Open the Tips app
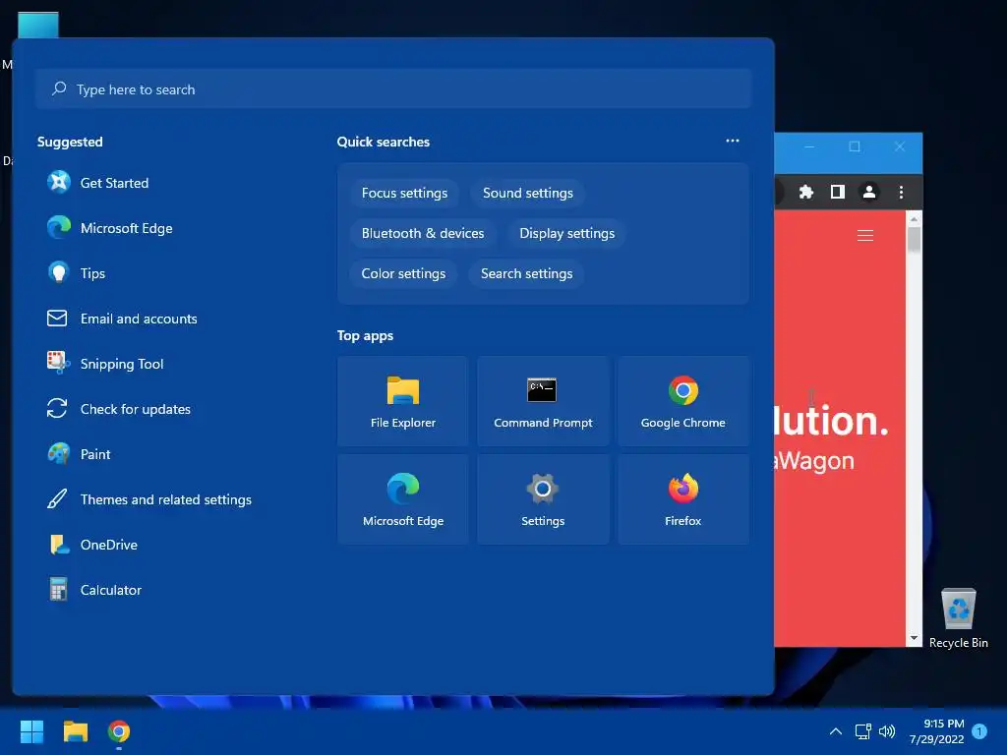 [x=76, y=273]
